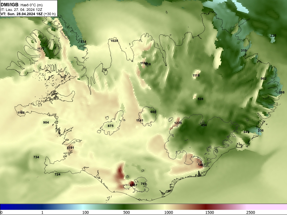Click the legend tick label 100
The image size is (287, 215).
[86, 212]
